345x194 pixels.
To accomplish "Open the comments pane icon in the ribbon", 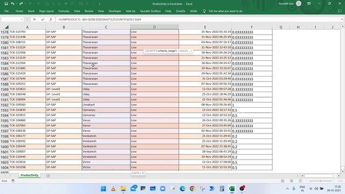I will 340,11.
